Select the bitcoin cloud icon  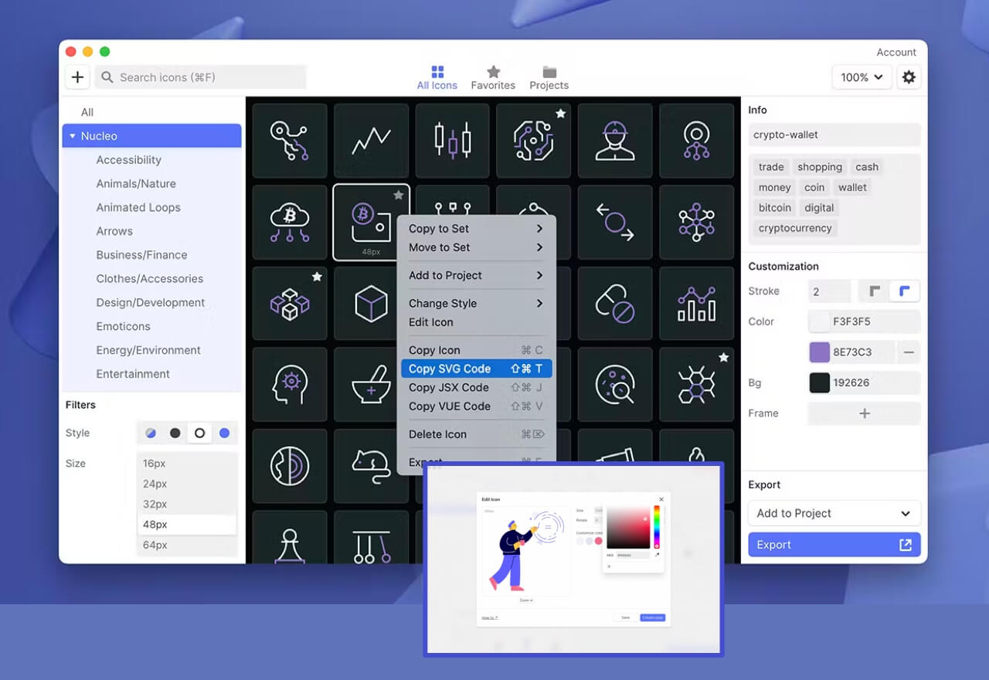coord(290,223)
